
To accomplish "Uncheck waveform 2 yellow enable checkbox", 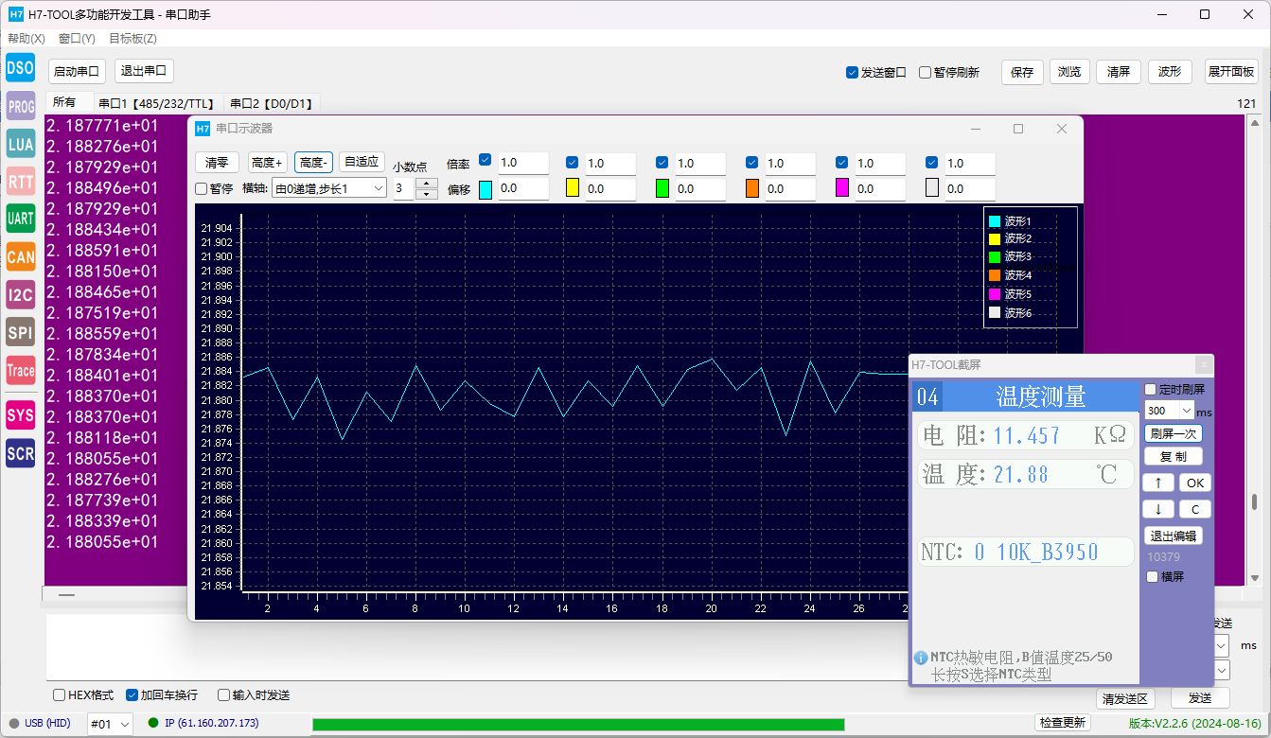I will (572, 162).
